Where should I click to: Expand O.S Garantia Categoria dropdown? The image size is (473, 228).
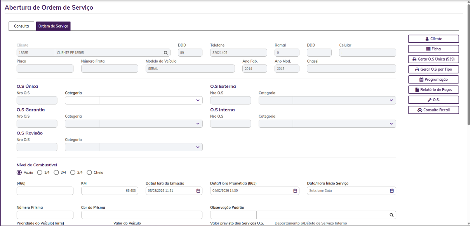[x=198, y=124]
